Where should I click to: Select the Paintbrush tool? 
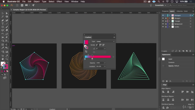[x=7, y=27]
